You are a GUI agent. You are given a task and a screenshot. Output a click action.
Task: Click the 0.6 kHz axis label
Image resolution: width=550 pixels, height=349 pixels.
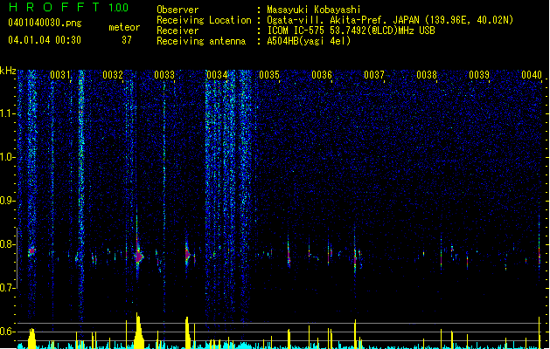click(7, 332)
